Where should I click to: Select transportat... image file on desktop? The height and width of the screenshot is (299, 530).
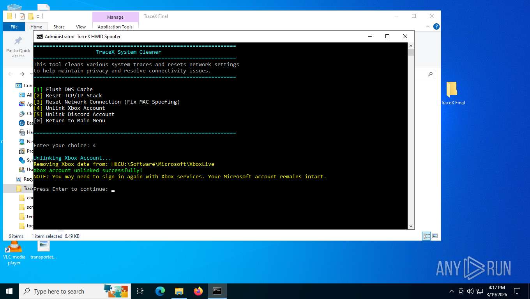43,250
